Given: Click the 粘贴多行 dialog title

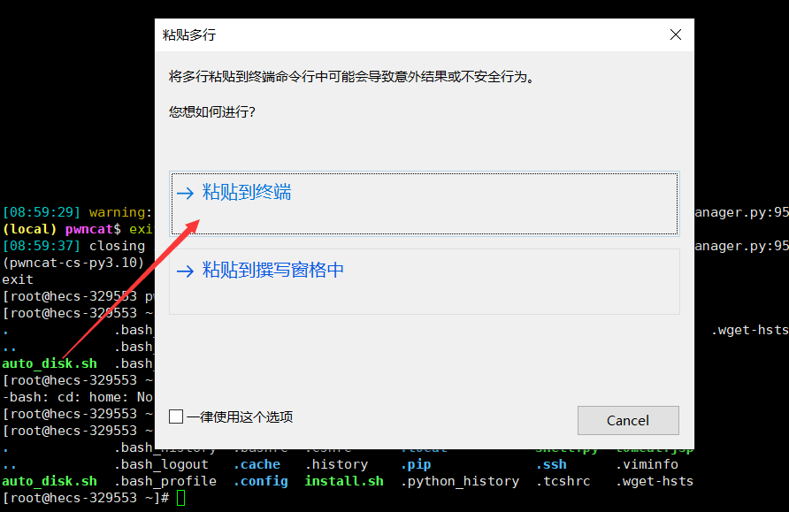Looking at the screenshot, I should pyautogui.click(x=188, y=34).
